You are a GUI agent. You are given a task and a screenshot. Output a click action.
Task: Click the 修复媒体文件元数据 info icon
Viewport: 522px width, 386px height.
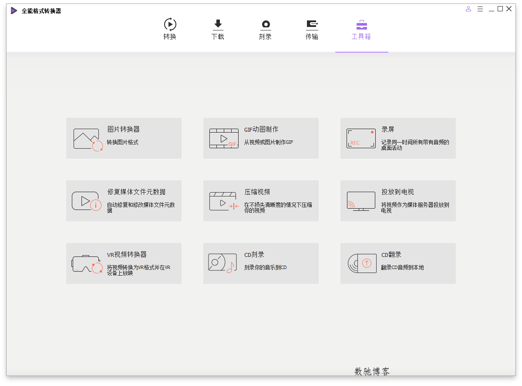[x=87, y=201]
